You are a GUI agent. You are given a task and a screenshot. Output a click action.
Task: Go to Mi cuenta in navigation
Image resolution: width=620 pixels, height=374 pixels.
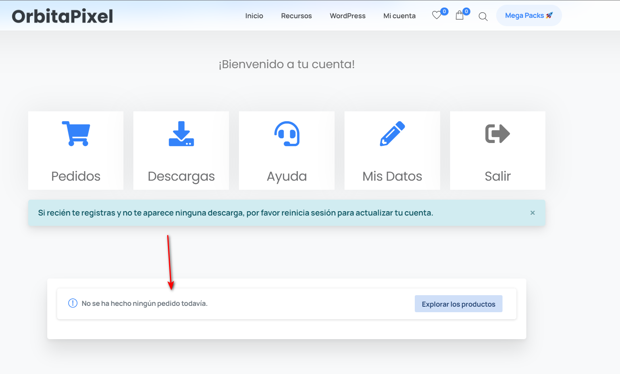click(x=399, y=16)
